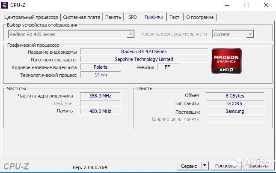Expand the Current performance level dropdown
Screen dimensions: 276x173
250,34
